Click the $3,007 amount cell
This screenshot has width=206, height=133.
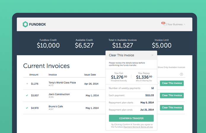[x=35, y=95]
